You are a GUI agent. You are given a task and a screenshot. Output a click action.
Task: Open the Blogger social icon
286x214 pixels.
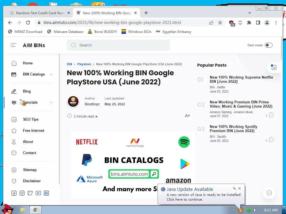46,193
